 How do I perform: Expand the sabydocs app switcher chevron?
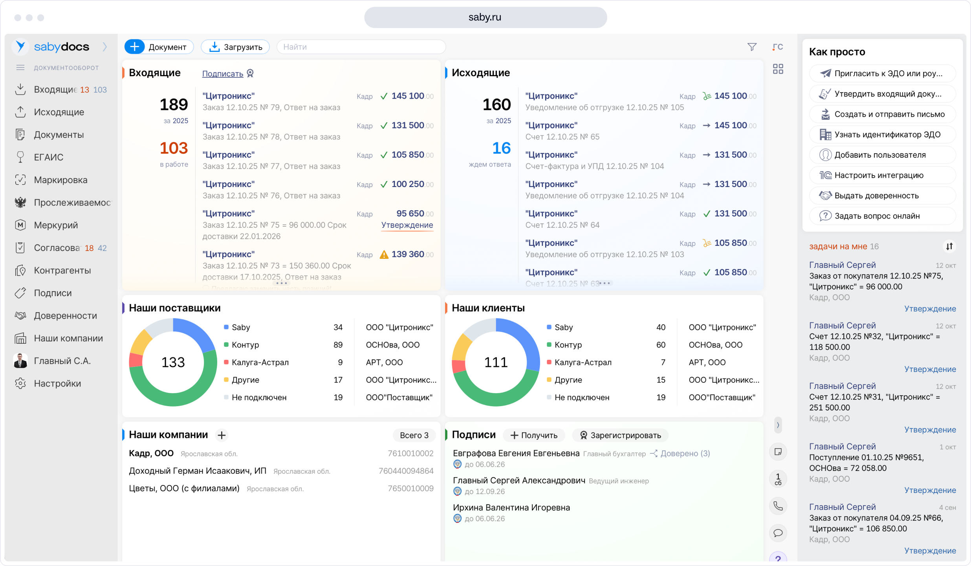click(105, 47)
